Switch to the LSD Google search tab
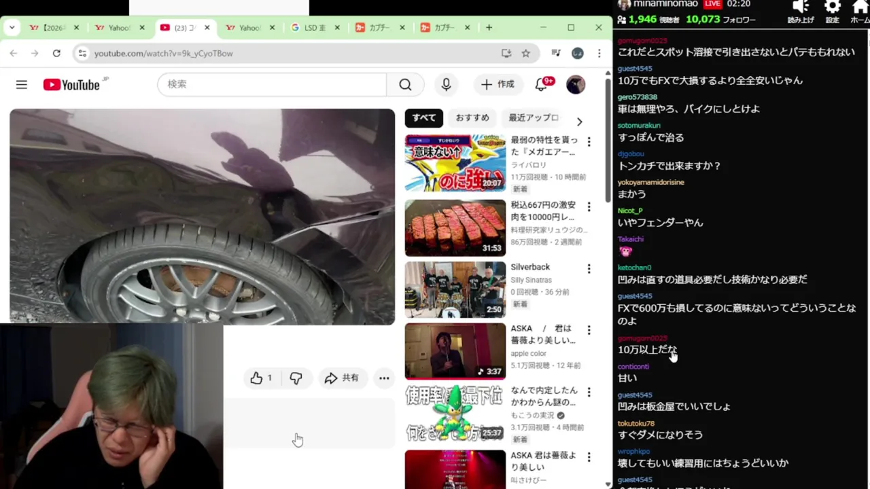The image size is (870, 489). tap(314, 28)
